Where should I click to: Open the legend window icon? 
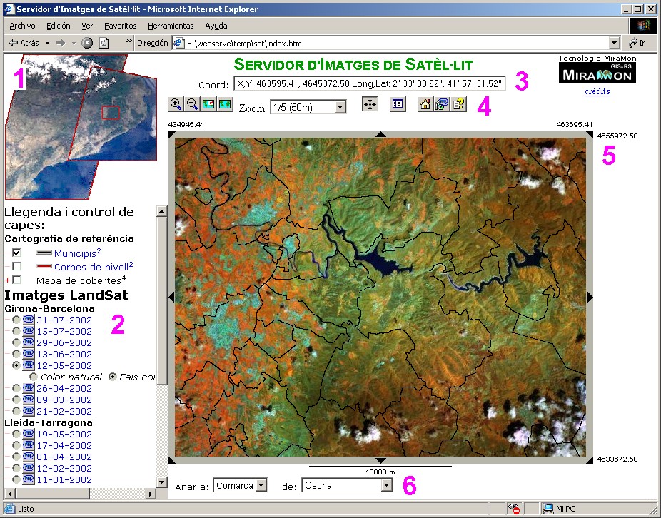(398, 104)
